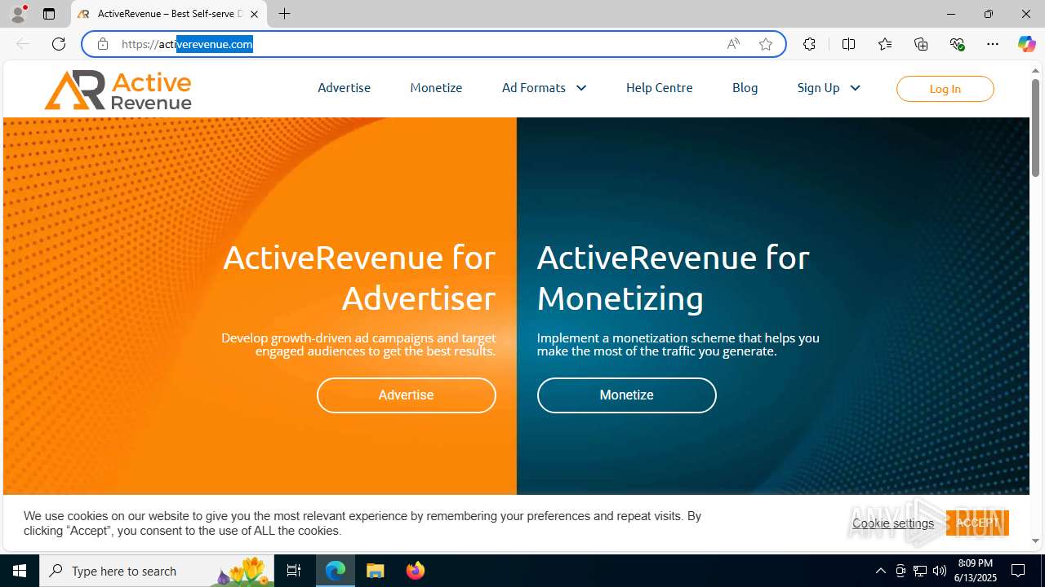Add page to favorites star icon
Viewport: 1045px width, 587px height.
point(766,44)
